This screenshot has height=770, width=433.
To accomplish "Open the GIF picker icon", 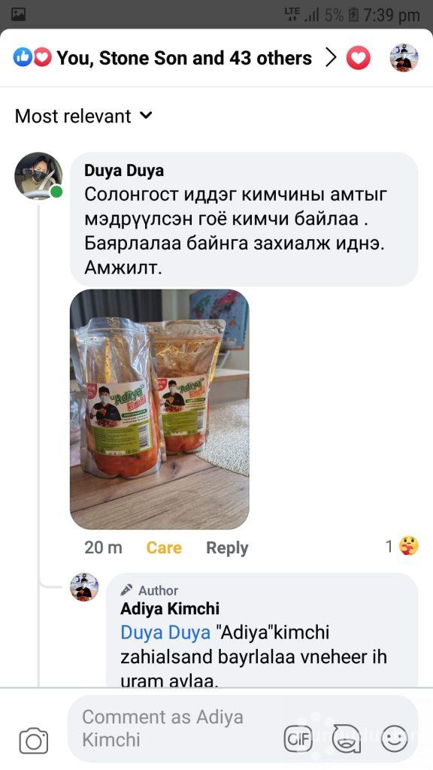I will [x=298, y=739].
